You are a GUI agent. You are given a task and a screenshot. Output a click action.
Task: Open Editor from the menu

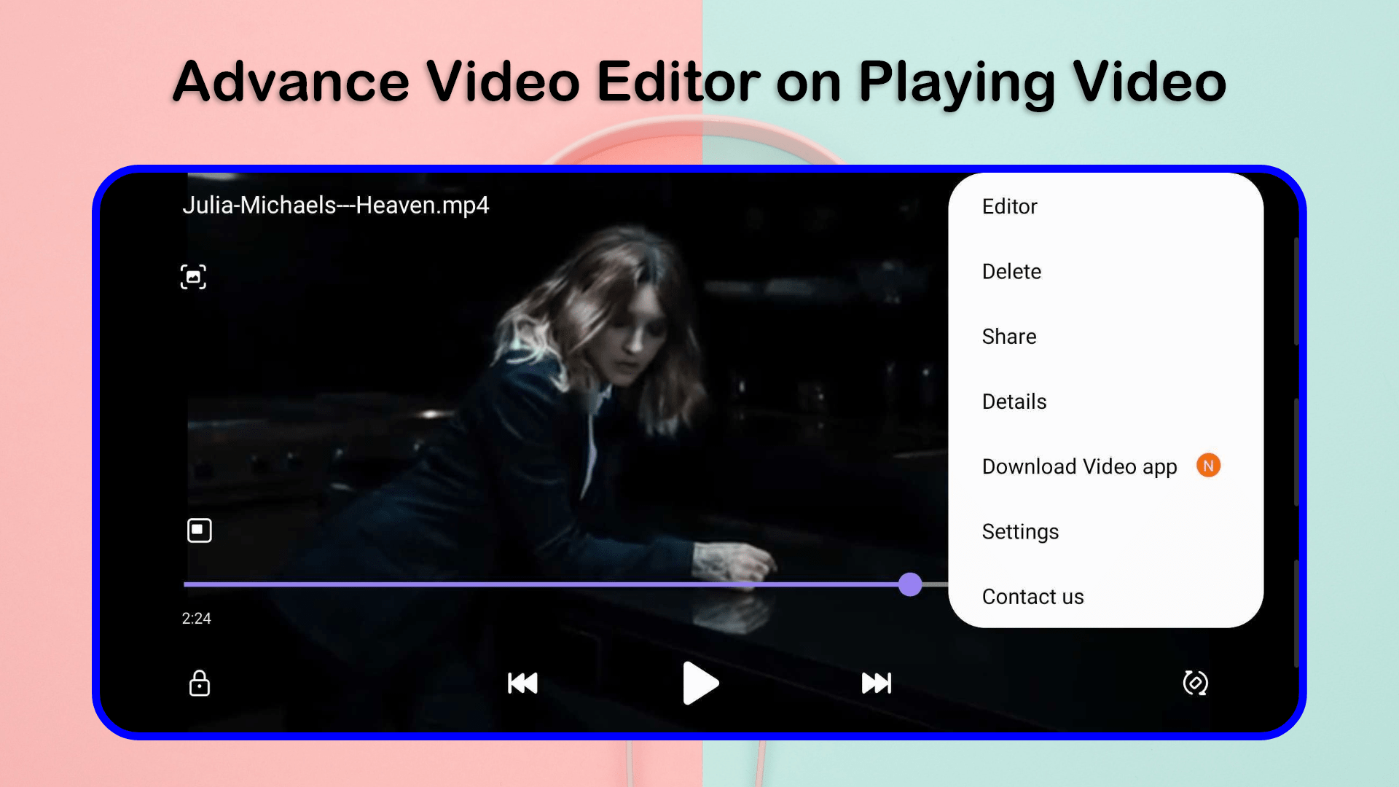(x=1105, y=207)
